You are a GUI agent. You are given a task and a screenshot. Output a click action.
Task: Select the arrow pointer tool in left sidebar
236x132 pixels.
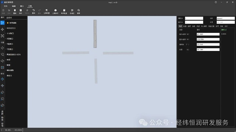(2, 23)
